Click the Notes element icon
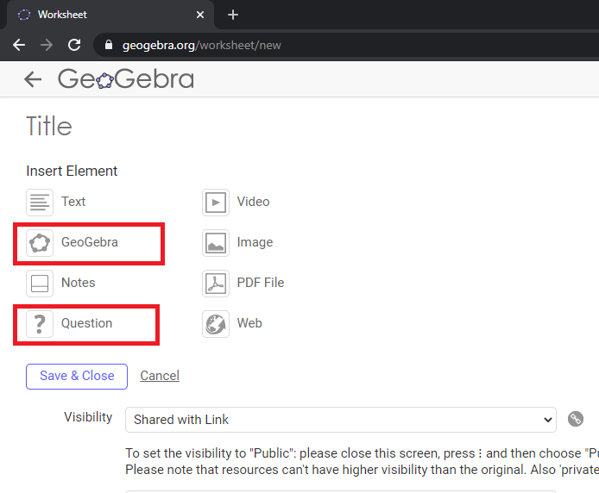Viewport: 599px width, 493px height. click(x=40, y=284)
